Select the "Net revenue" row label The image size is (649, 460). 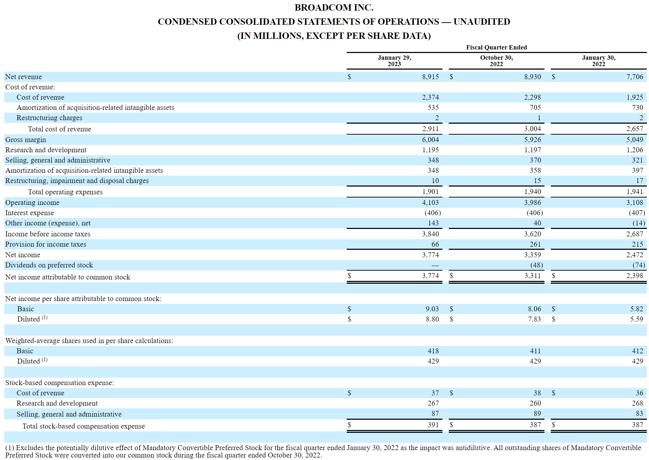[23, 77]
